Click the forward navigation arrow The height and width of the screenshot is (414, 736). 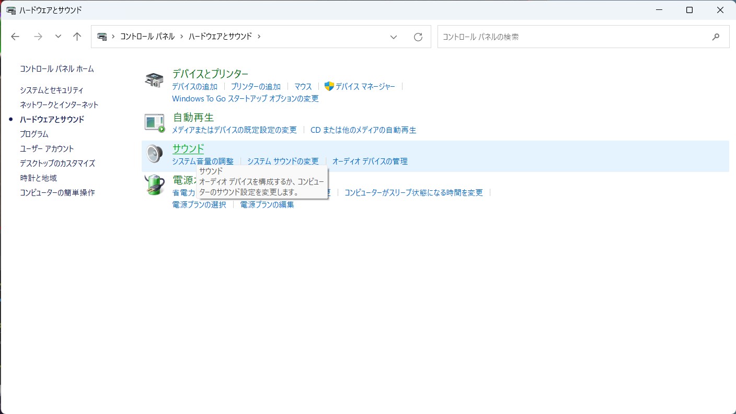[x=38, y=37]
